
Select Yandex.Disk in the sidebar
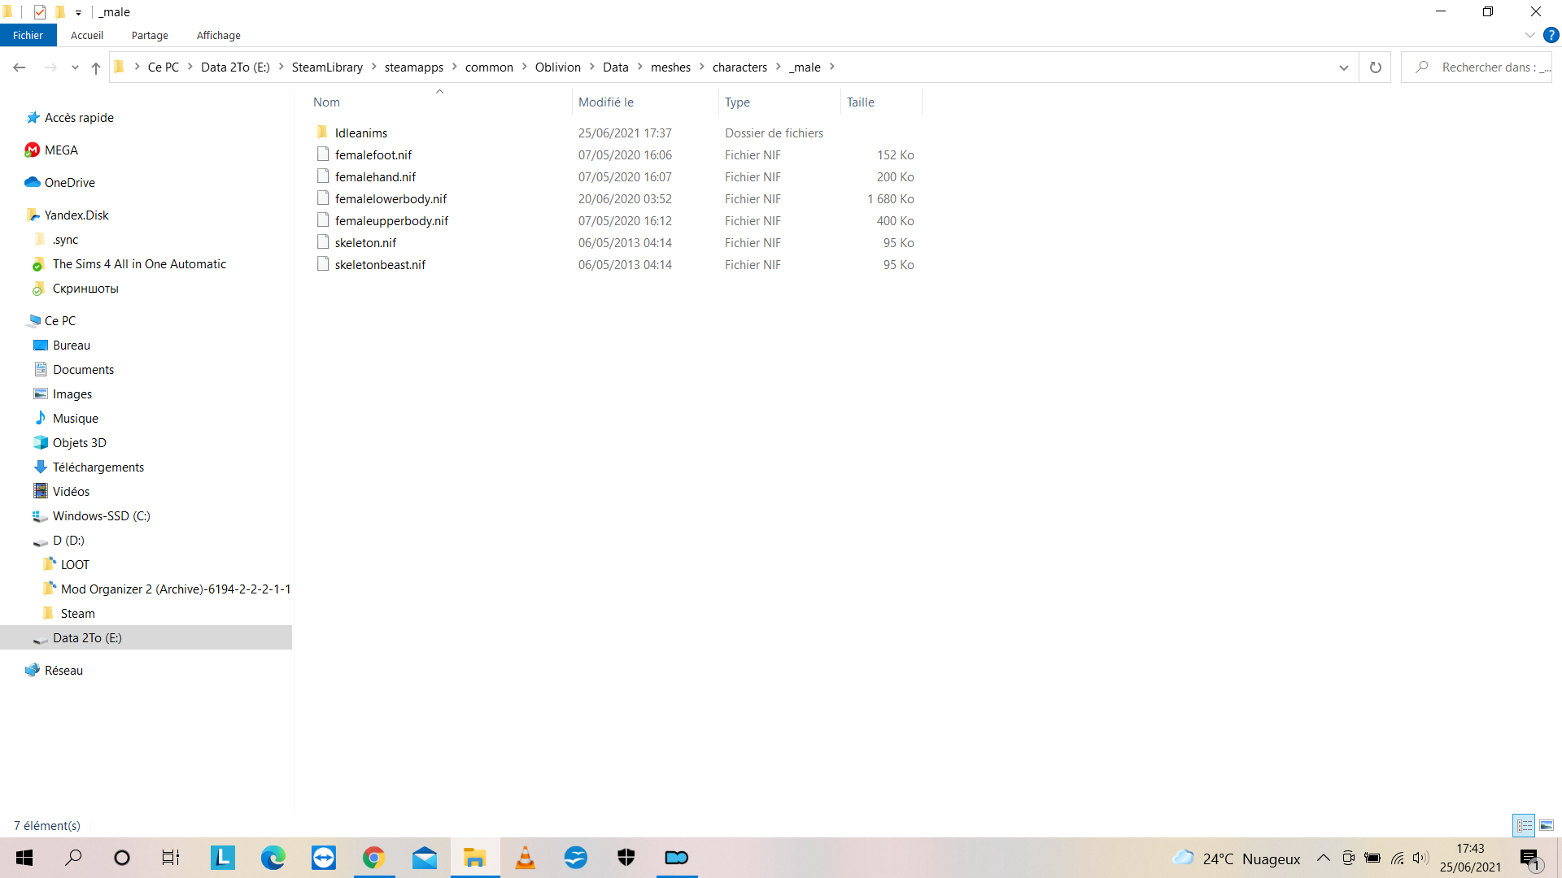coord(76,215)
